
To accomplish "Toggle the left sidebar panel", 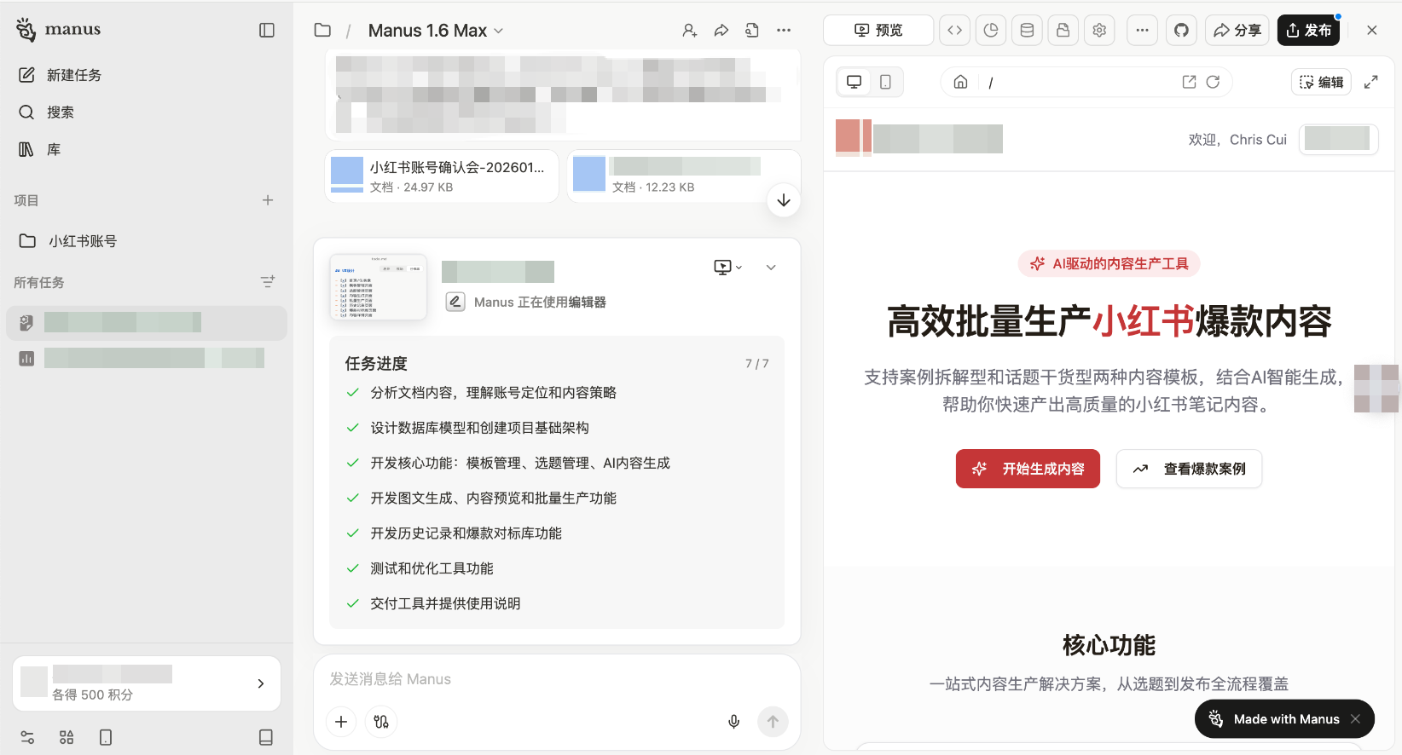I will [267, 31].
